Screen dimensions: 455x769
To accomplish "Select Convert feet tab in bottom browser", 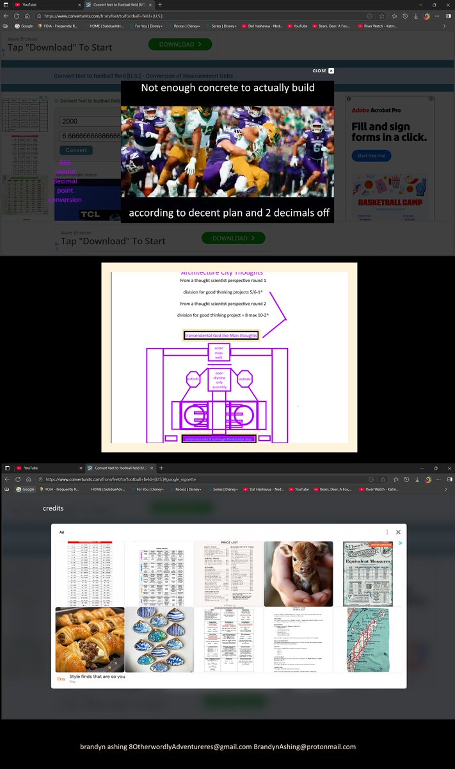I will 120,468.
